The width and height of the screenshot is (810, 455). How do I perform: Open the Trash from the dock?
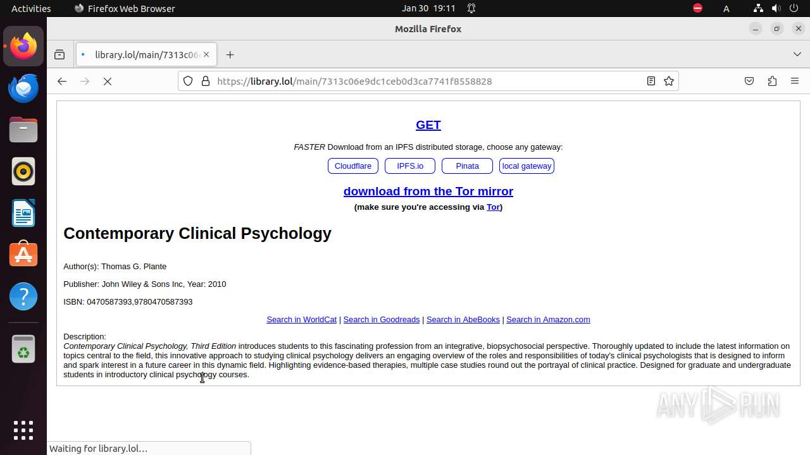(x=23, y=349)
